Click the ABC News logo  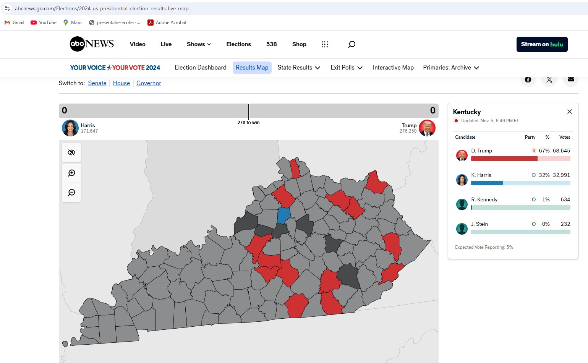[92, 44]
